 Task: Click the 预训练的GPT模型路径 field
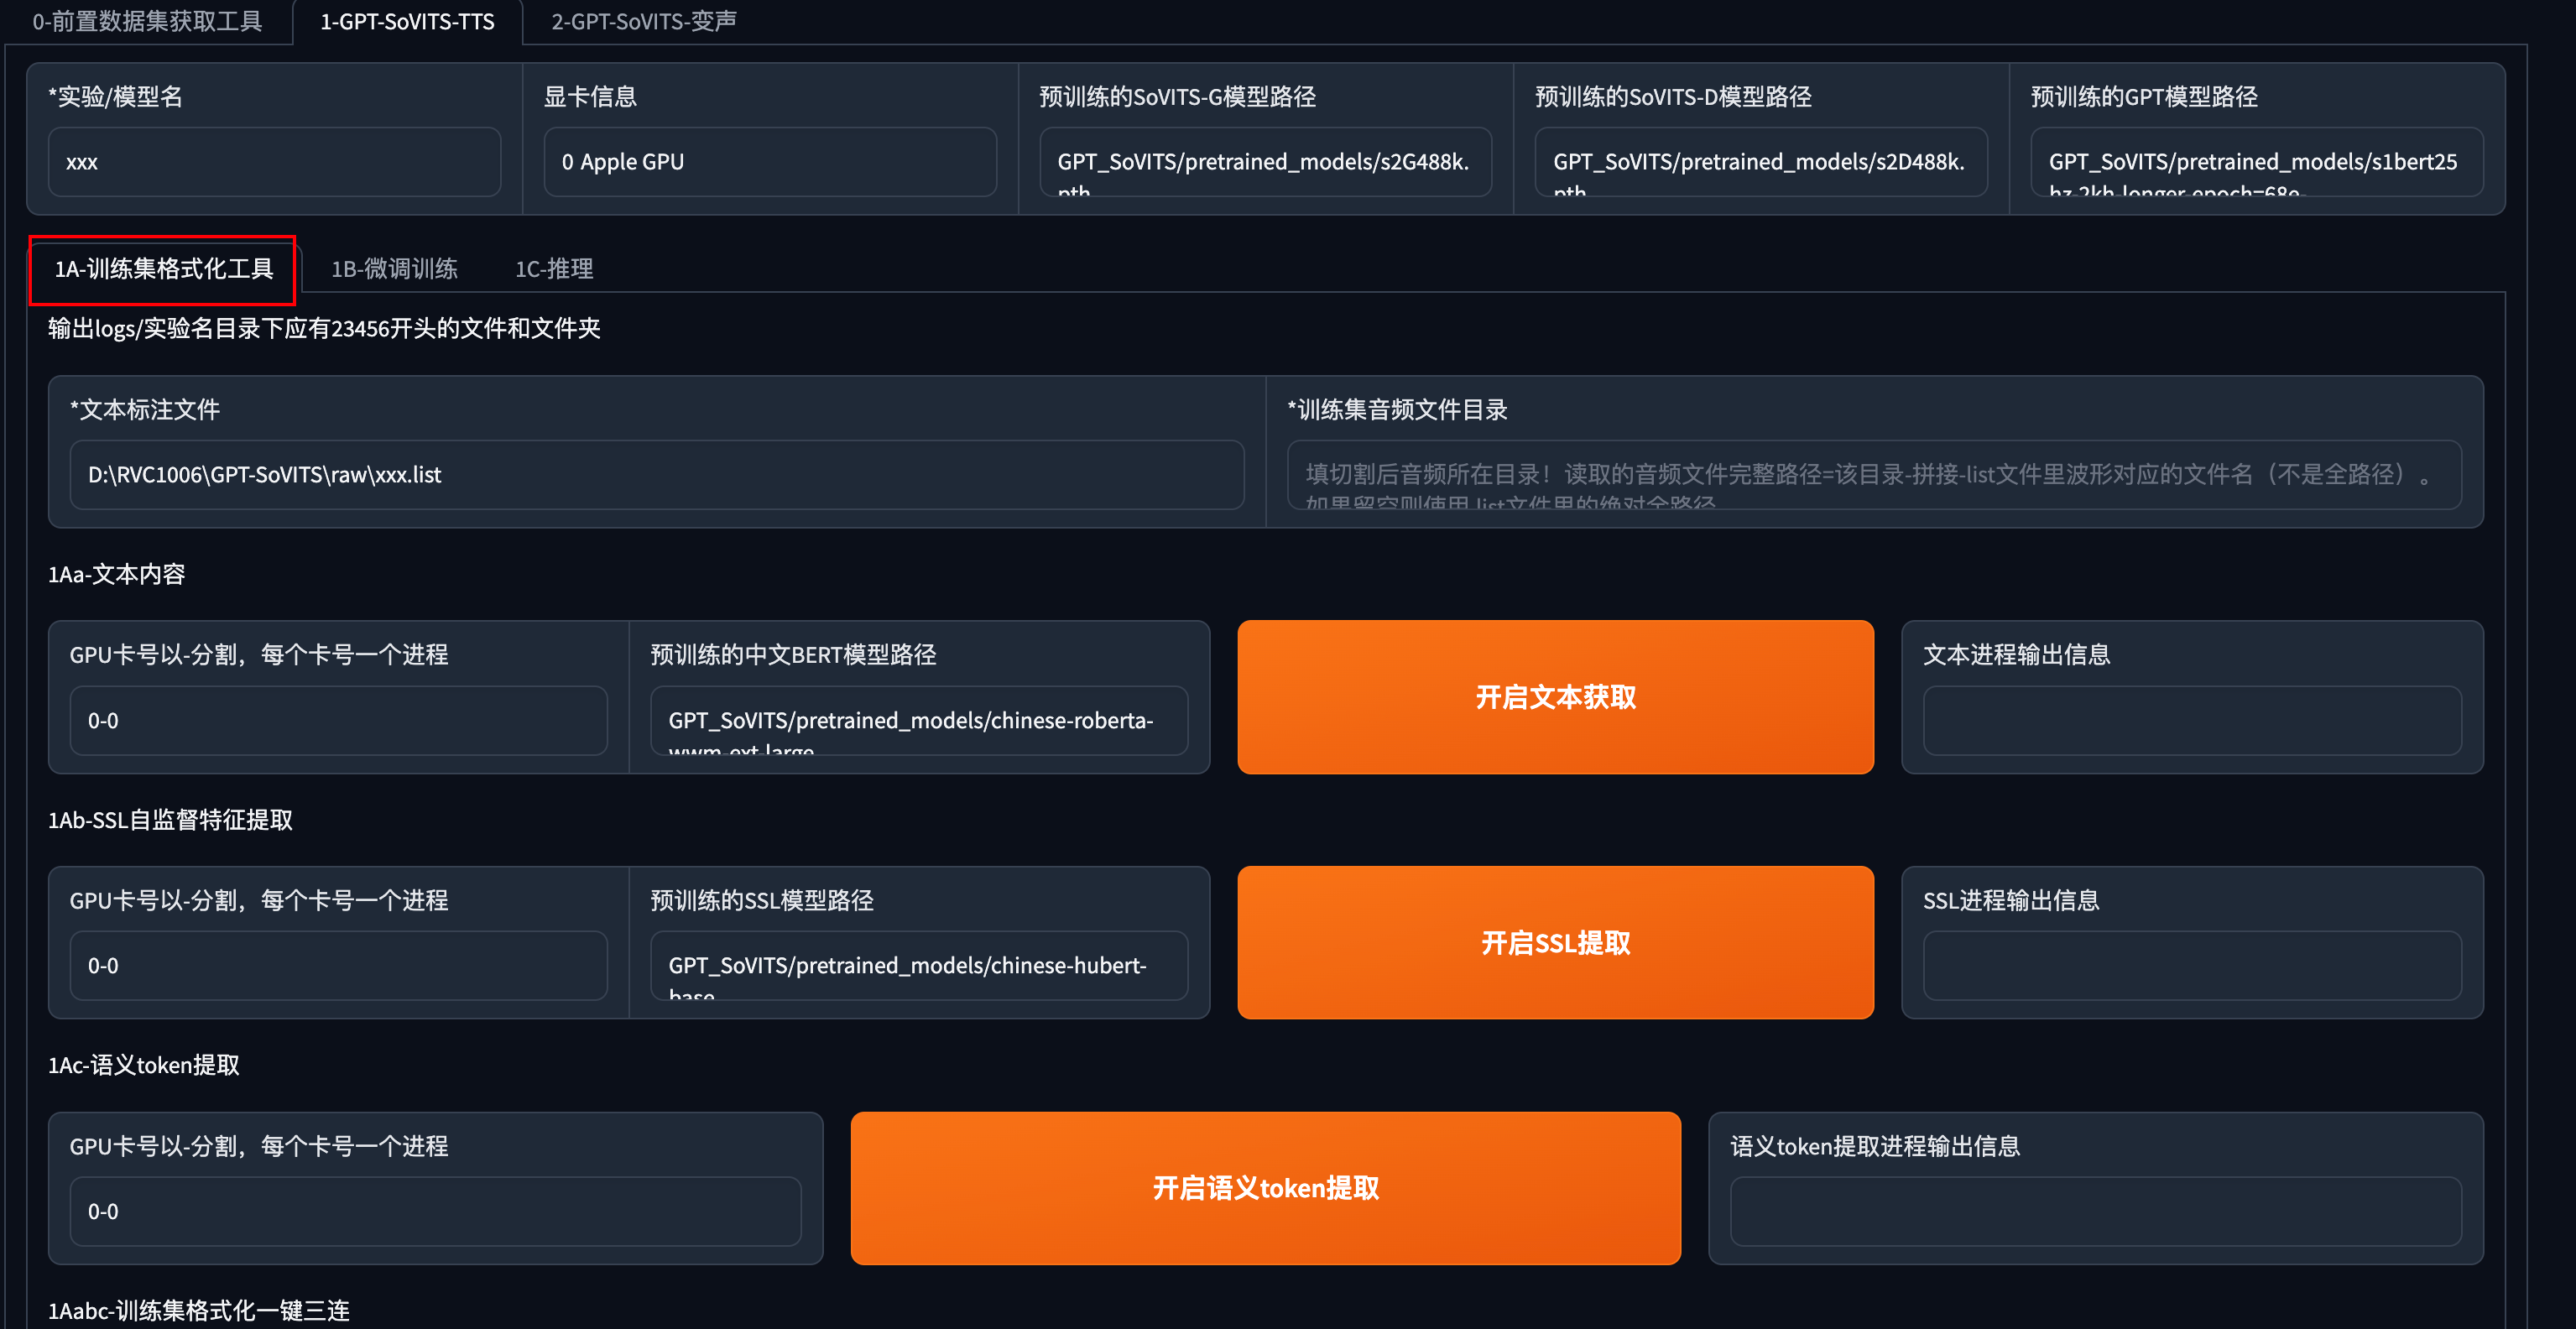(2256, 162)
